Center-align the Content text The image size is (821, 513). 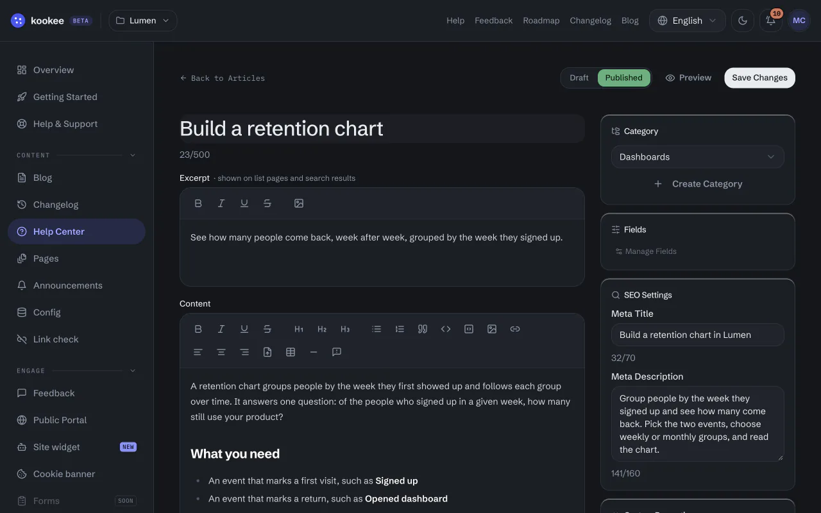[x=221, y=352]
